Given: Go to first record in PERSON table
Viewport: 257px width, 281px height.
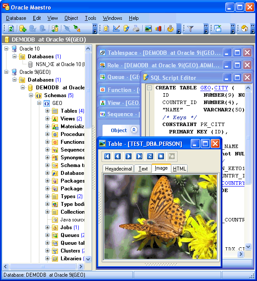Looking at the screenshot, I should click(x=107, y=156).
